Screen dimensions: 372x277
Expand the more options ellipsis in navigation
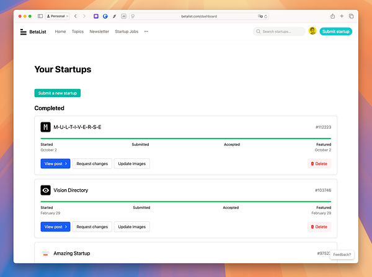click(x=146, y=32)
